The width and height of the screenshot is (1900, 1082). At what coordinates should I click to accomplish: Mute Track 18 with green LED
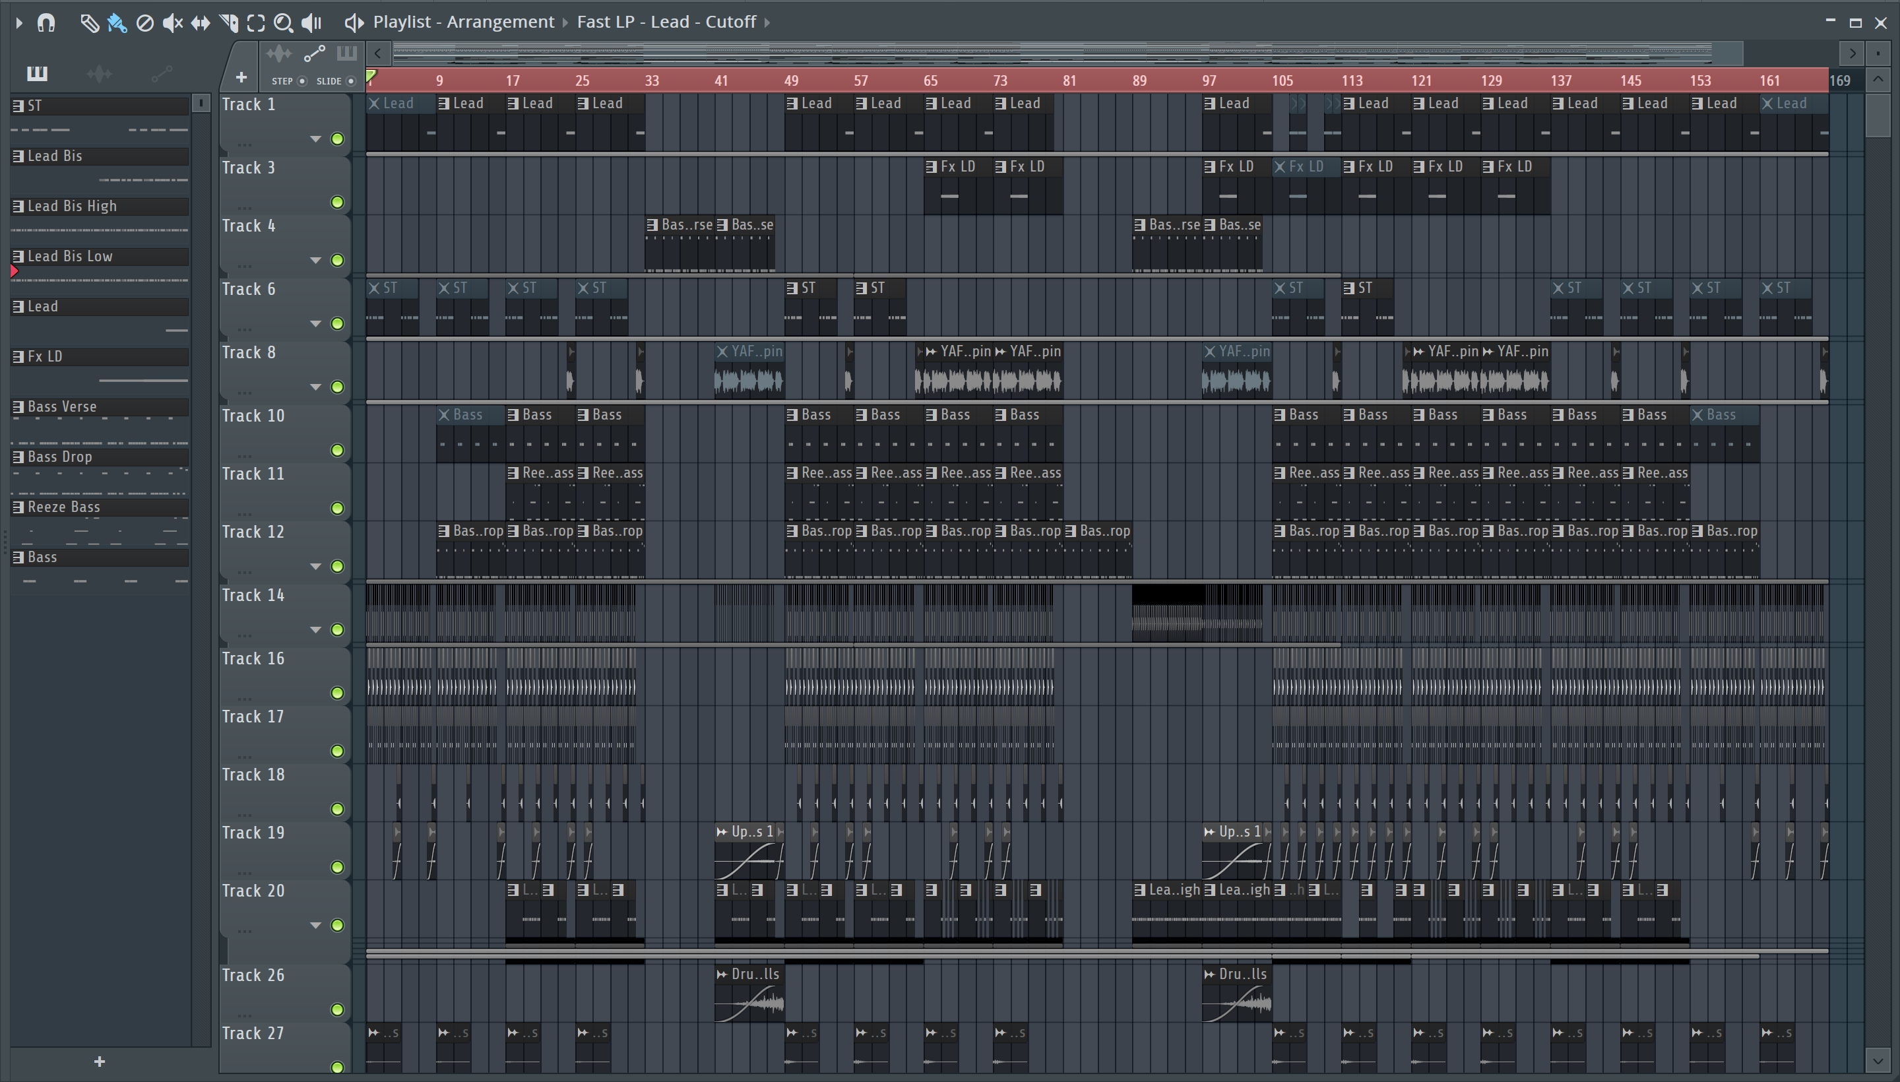[337, 808]
